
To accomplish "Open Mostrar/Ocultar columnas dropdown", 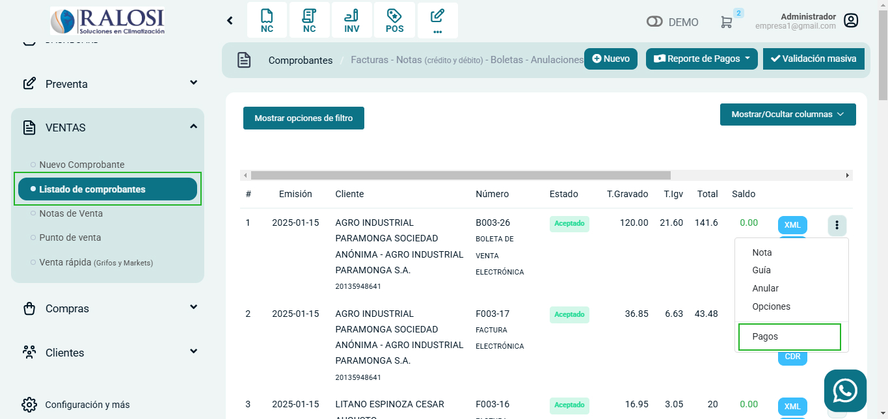I will click(x=787, y=115).
